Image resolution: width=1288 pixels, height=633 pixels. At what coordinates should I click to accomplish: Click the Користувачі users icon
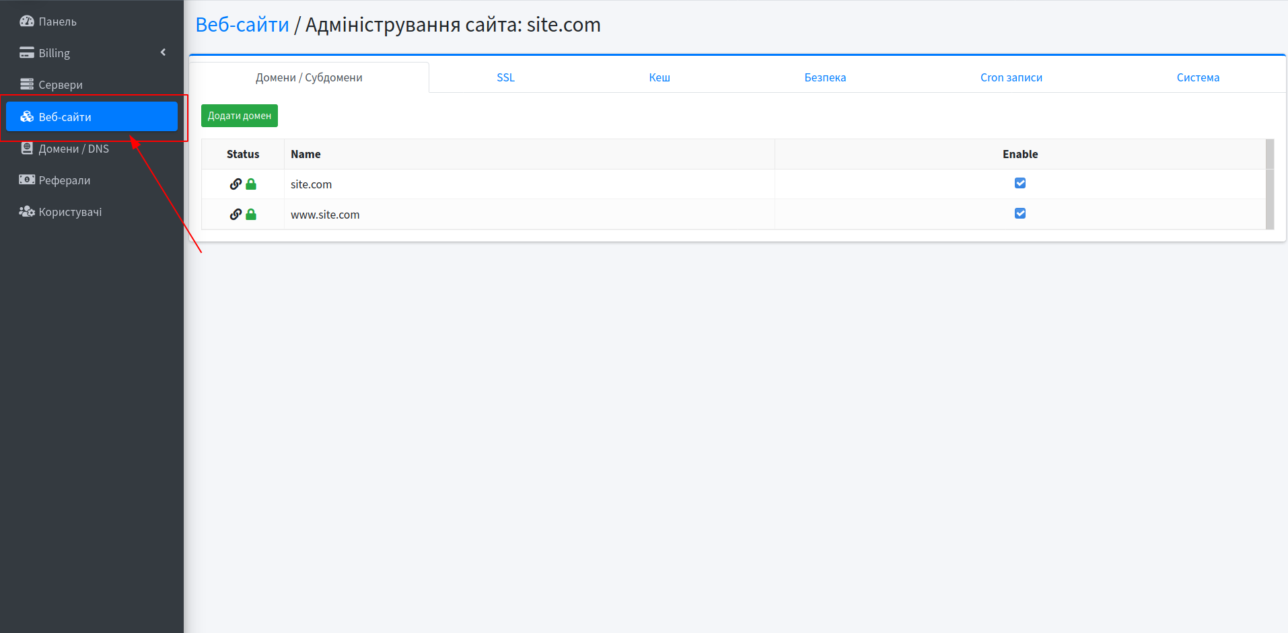coord(27,212)
